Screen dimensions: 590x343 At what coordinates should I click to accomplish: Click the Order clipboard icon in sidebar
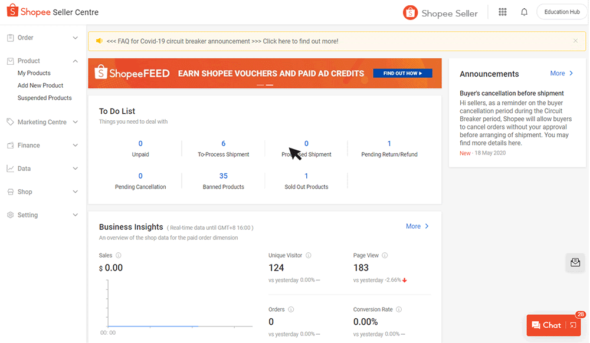click(10, 38)
